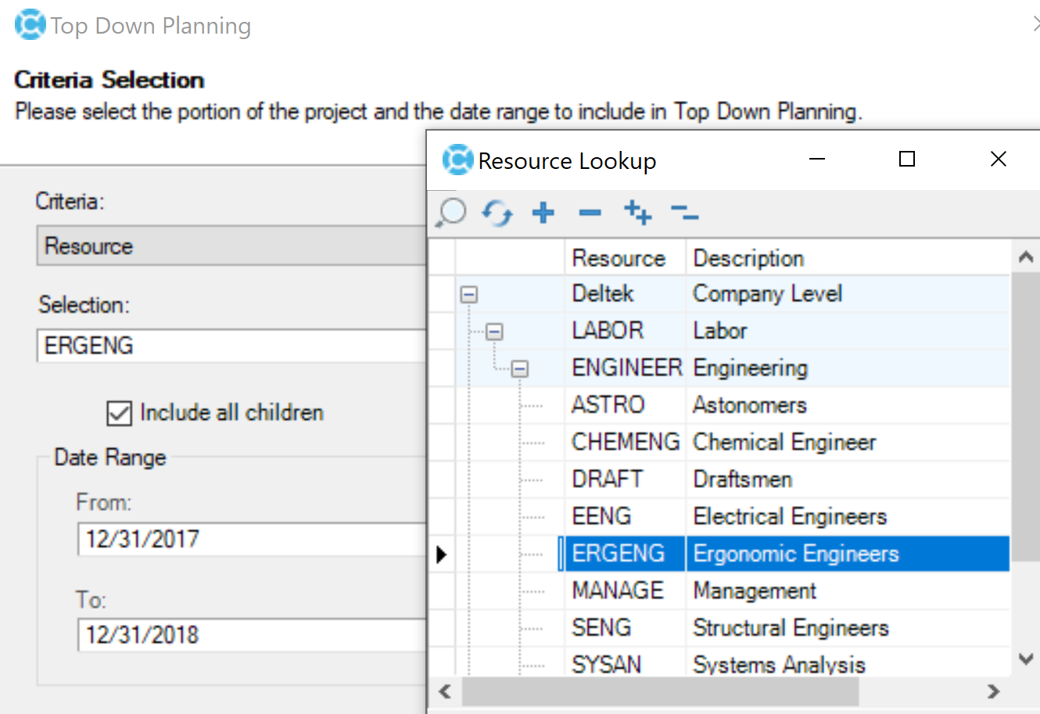Collapse the Deltek tree node
Viewport: 1040px width, 714px height.
coord(469,295)
